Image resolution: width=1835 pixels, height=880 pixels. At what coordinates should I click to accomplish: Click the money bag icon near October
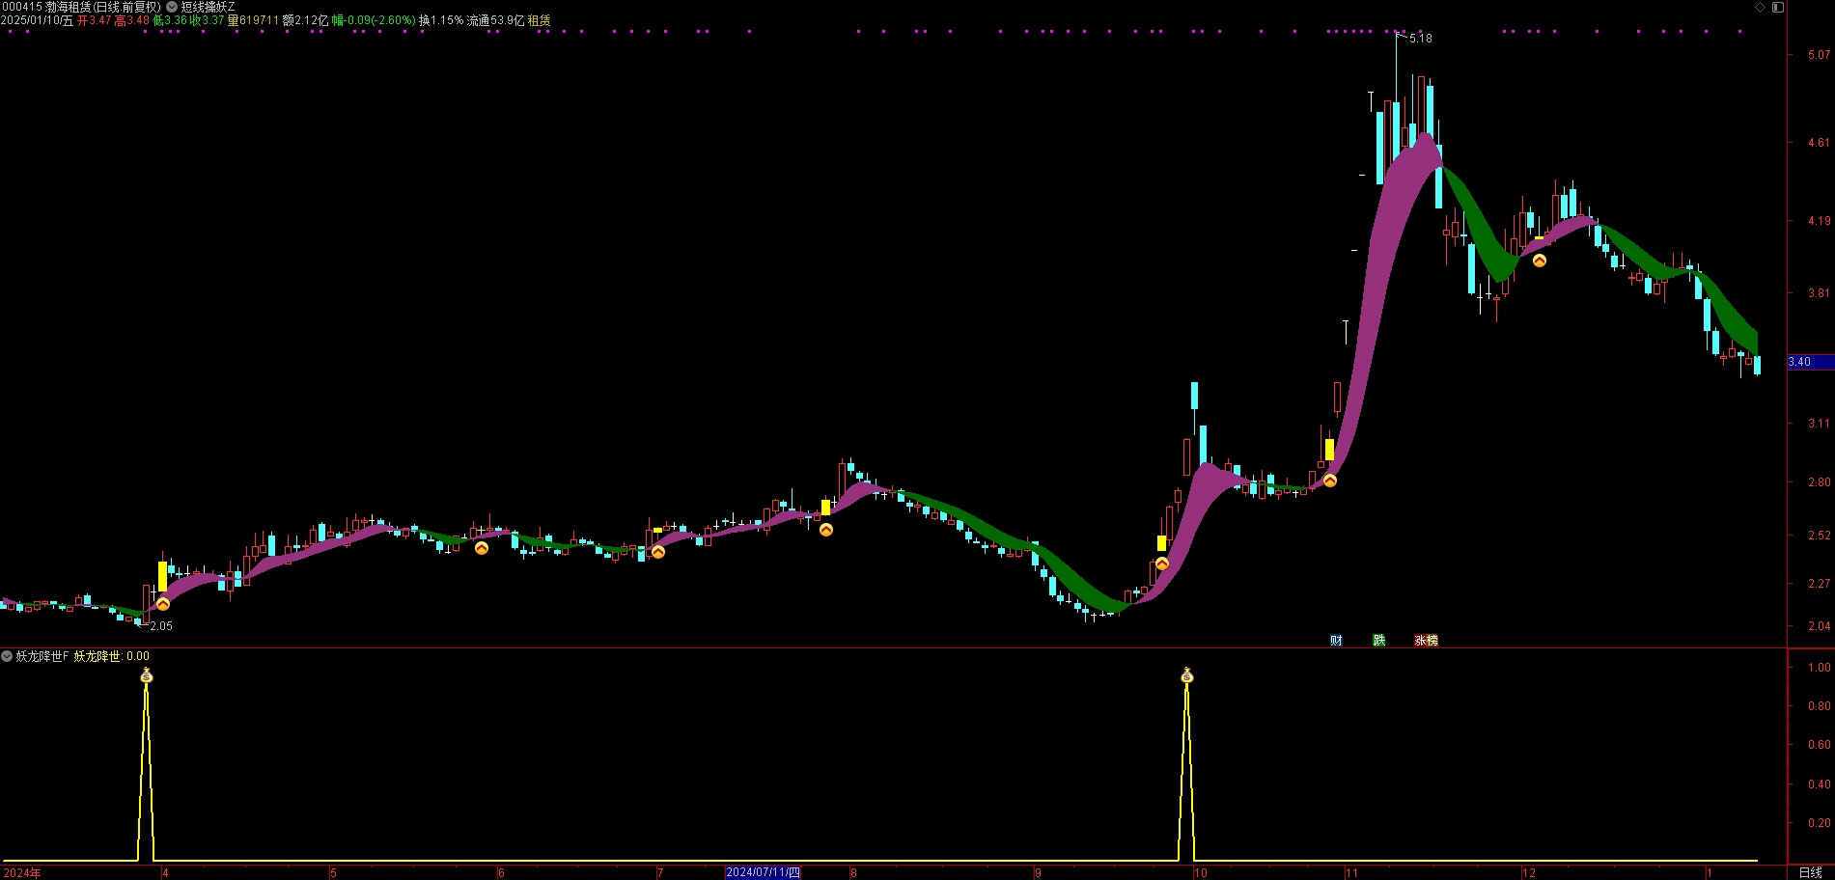coord(1187,675)
